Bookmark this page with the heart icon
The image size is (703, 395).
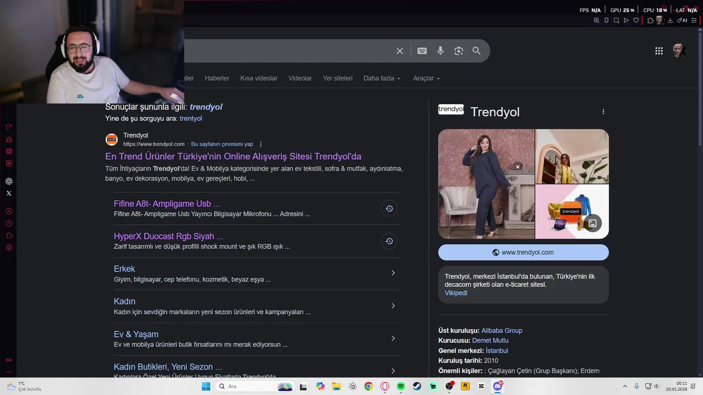click(636, 20)
